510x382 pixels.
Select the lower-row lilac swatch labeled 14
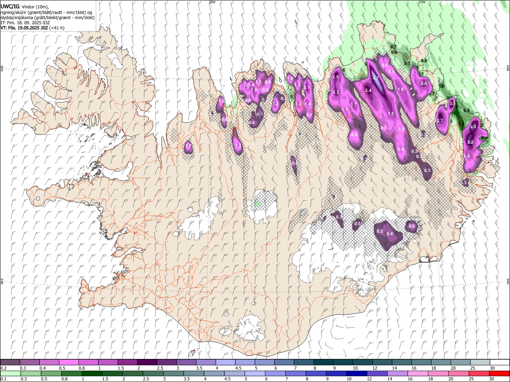tap(398, 373)
